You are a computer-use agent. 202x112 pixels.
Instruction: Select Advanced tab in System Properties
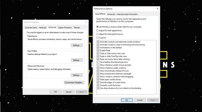52,27
